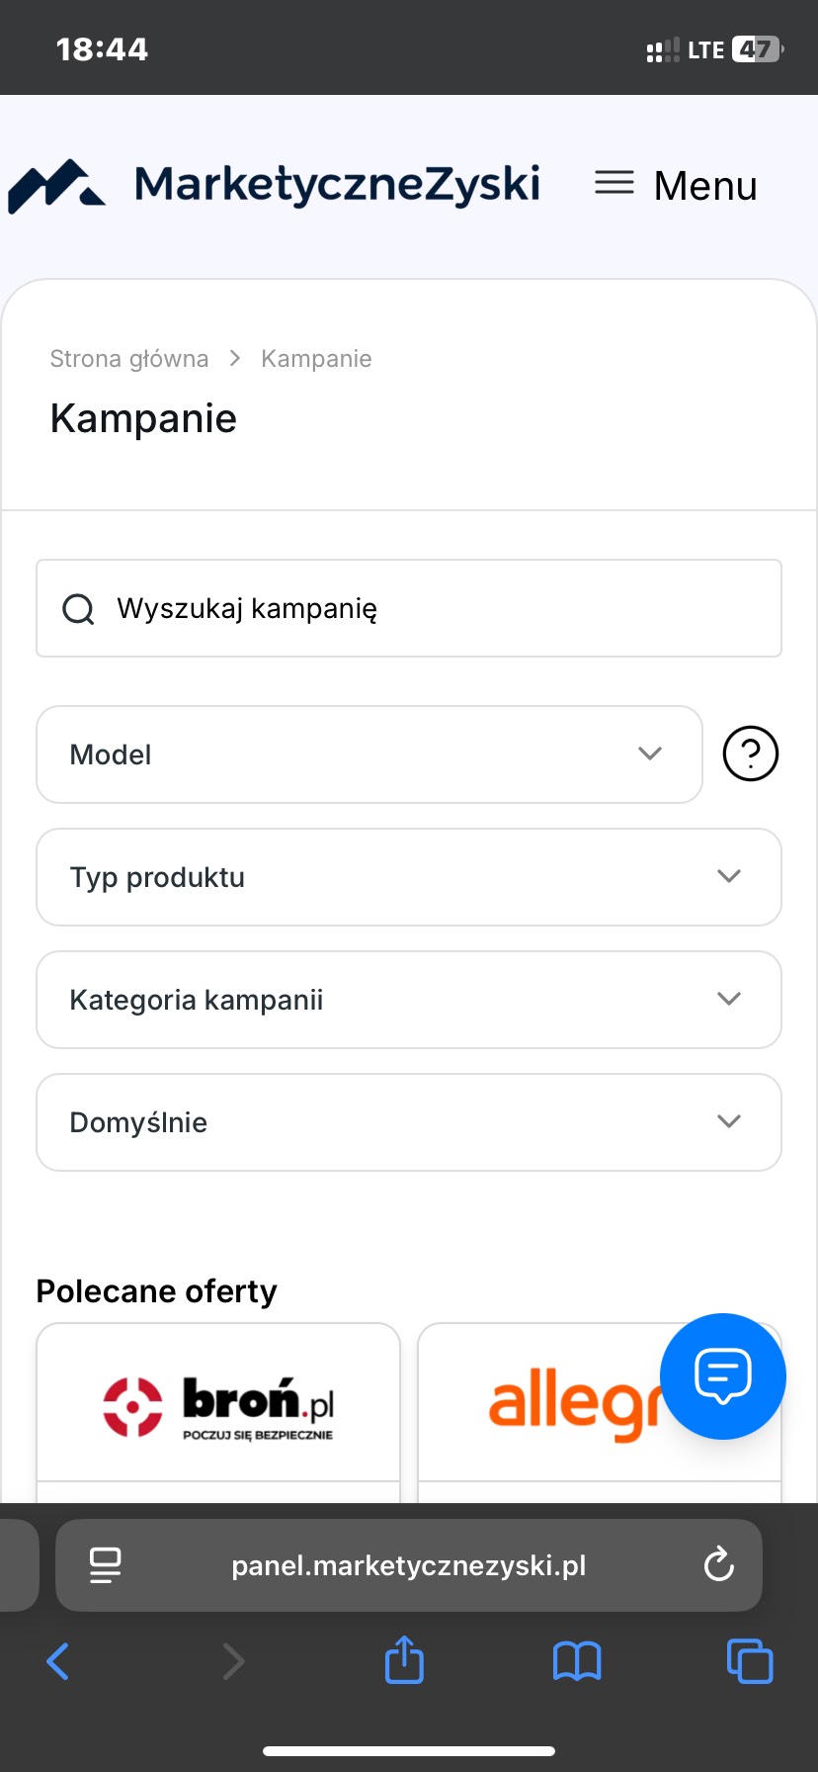Tap the MarketyczneZyski mountain logo

[57, 185]
